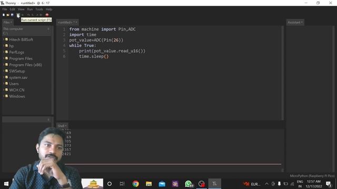Open the lower files pane menu
The width and height of the screenshot is (337, 189).
[48, 120]
